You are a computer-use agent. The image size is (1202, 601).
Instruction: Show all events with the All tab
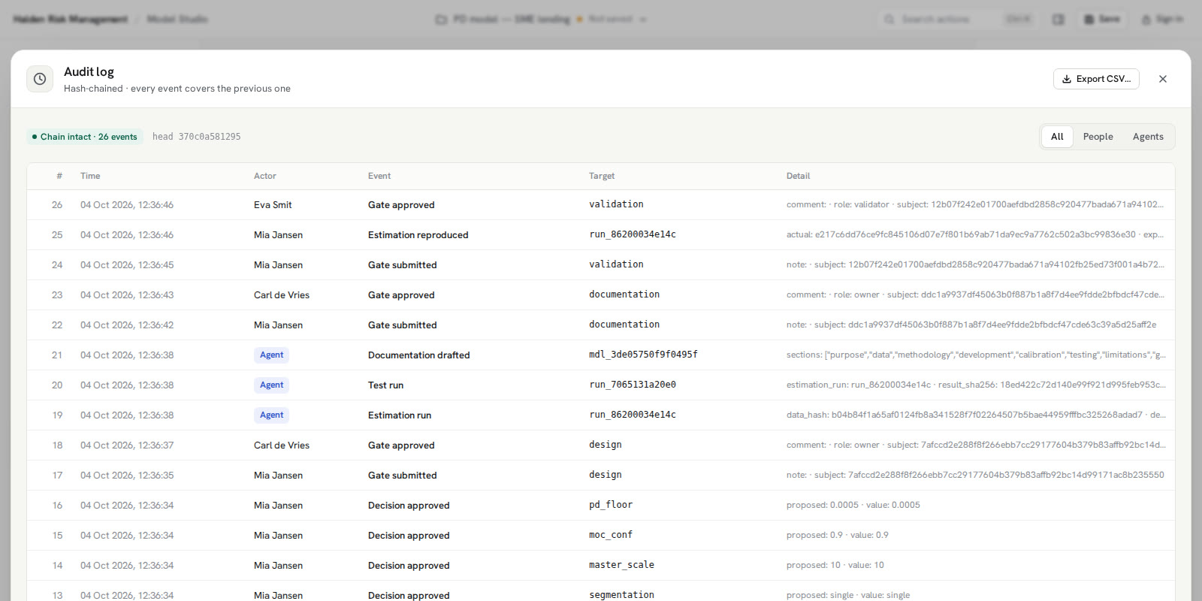click(1057, 137)
